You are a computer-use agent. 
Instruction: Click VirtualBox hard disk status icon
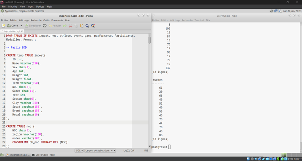click(248, 159)
